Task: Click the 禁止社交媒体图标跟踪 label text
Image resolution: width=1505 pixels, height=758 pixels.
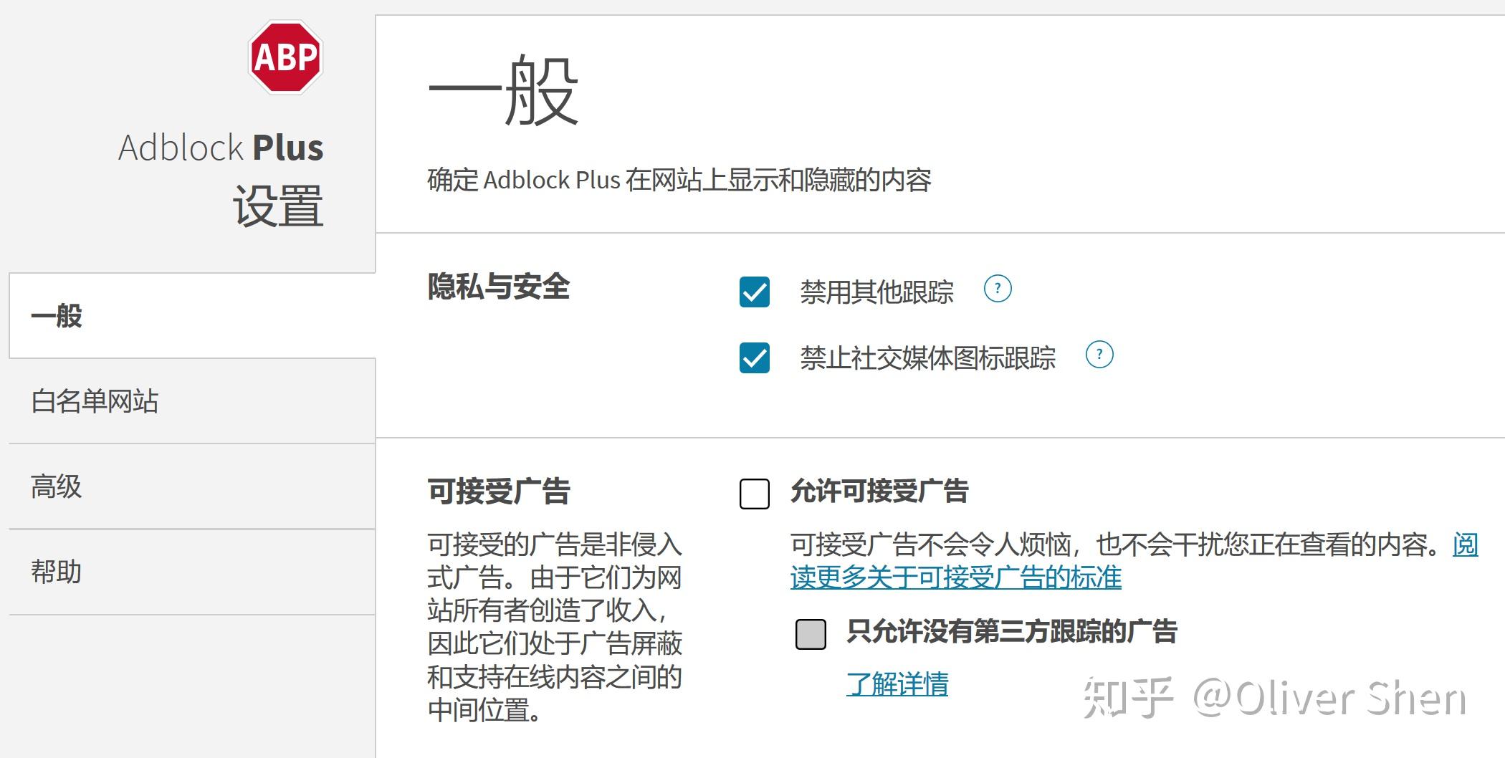Action: pos(927,358)
